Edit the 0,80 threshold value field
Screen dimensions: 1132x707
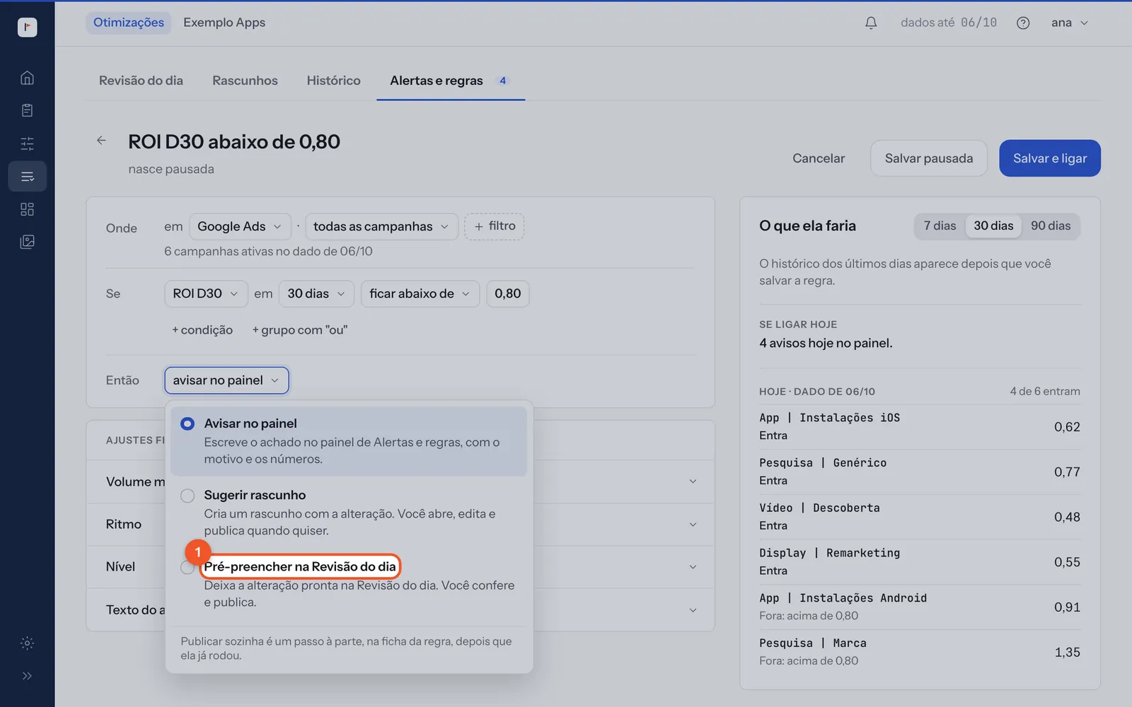pyautogui.click(x=508, y=293)
